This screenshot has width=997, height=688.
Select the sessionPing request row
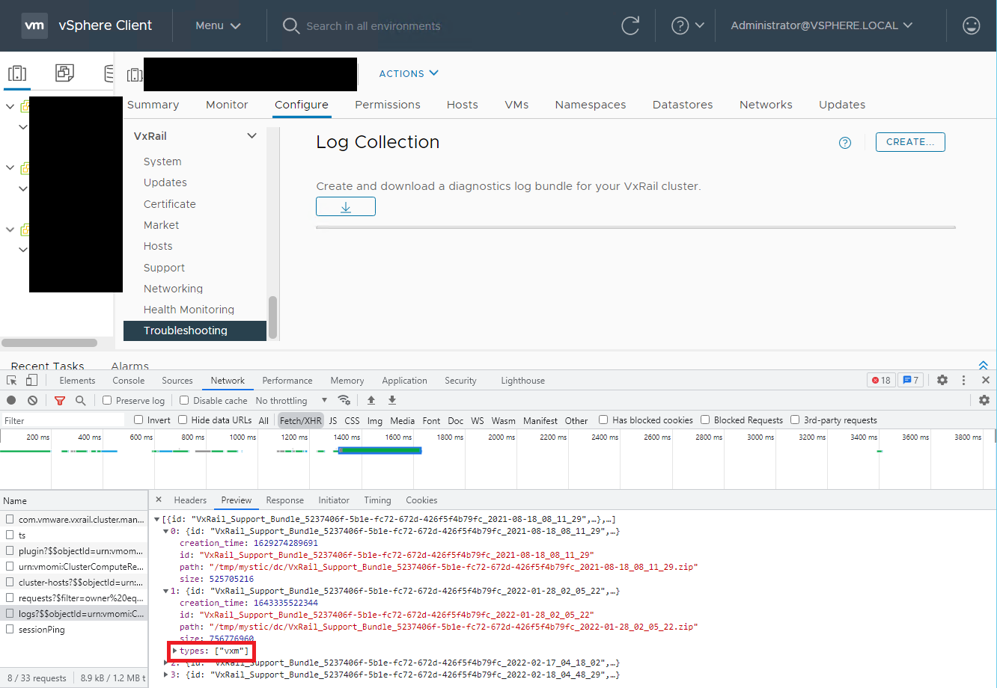point(74,630)
